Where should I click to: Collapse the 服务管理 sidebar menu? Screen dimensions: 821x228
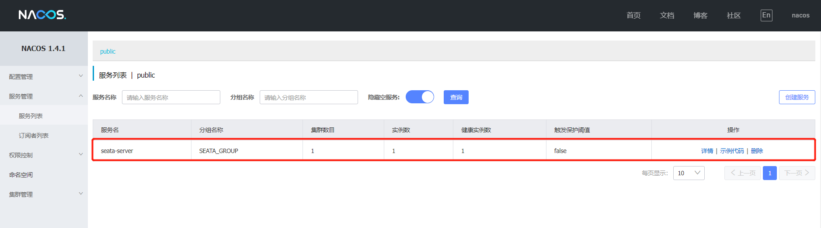(44, 96)
